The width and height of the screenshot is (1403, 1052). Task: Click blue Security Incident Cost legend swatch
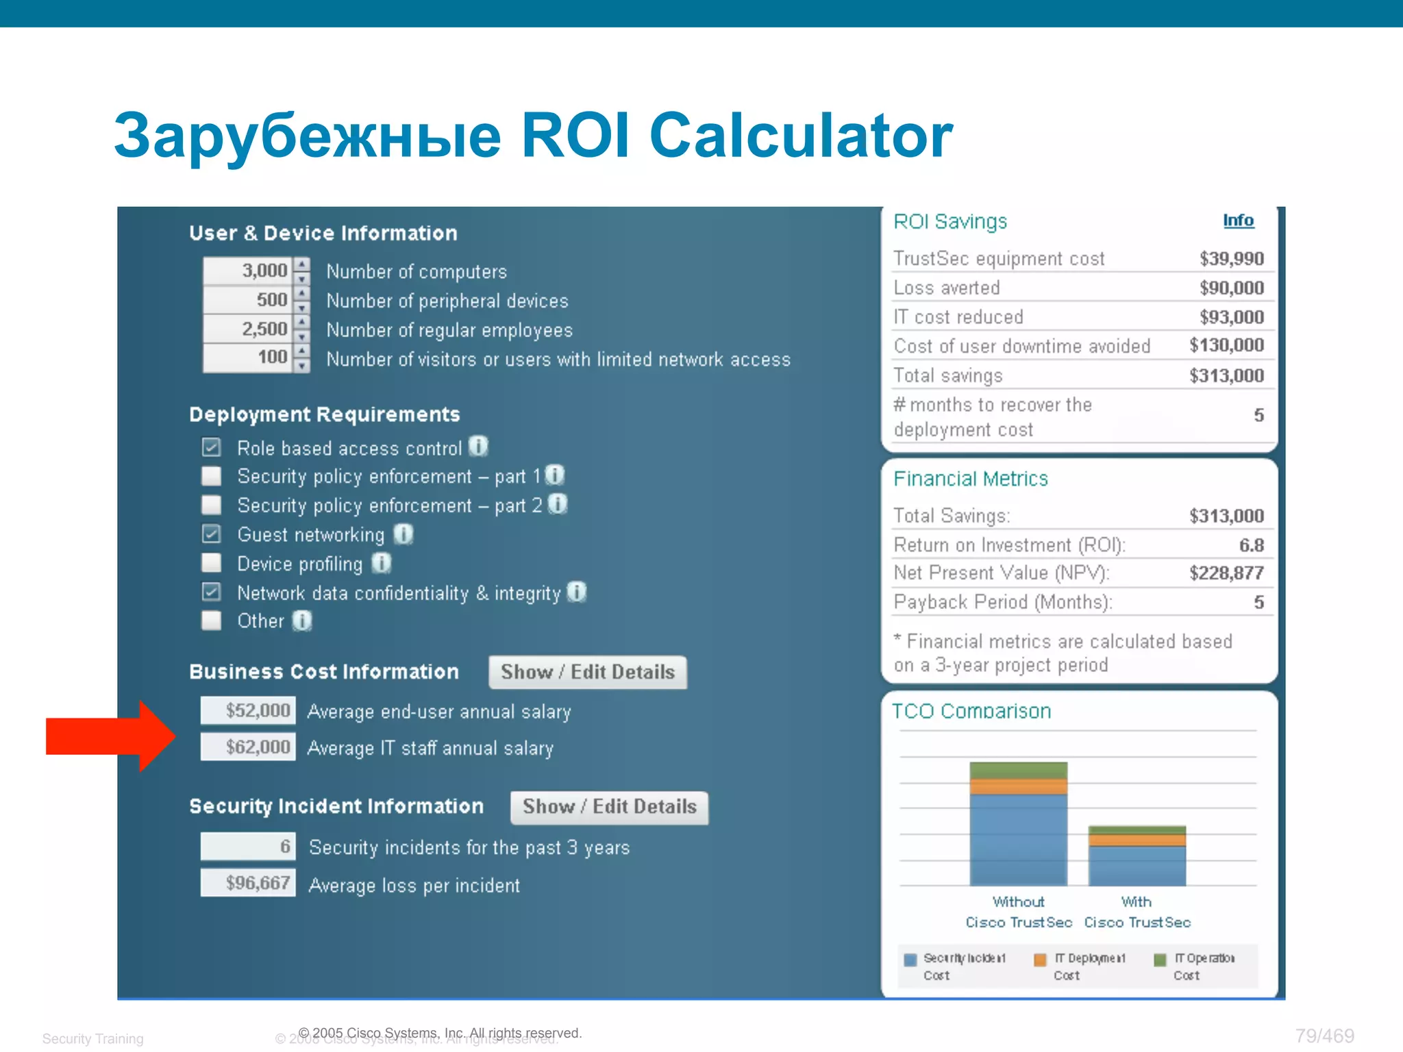point(910,960)
